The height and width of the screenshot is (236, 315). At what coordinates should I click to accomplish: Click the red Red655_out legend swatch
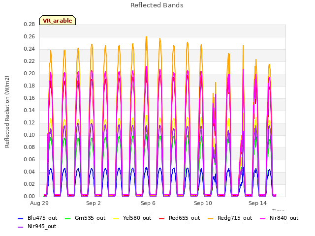[162, 218]
